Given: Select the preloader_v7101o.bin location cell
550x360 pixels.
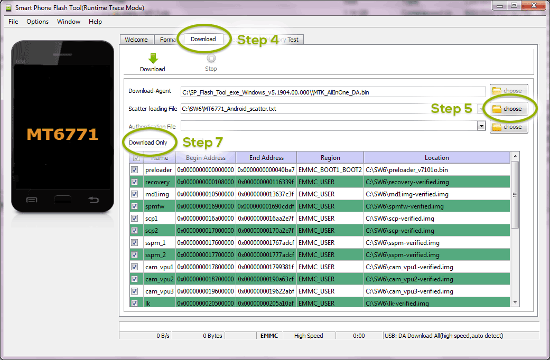Looking at the screenshot, I should point(437,169).
